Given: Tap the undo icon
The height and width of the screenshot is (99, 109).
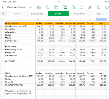Looking at the screenshot, I should point(81,7).
